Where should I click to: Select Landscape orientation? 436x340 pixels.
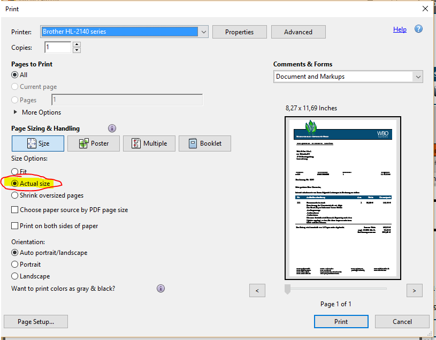[x=15, y=276]
